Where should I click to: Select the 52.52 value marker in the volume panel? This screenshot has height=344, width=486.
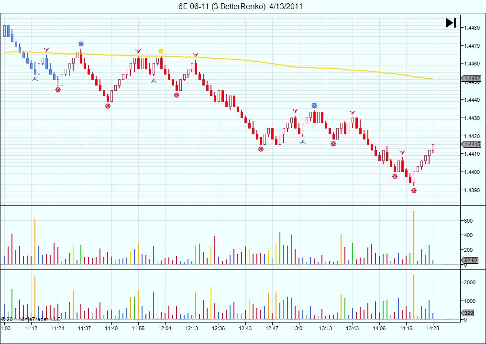[470, 260]
